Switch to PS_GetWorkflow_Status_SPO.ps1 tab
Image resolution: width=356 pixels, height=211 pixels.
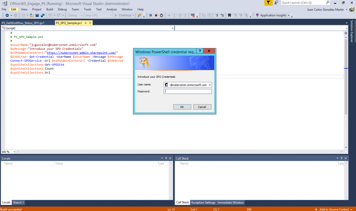point(23,23)
